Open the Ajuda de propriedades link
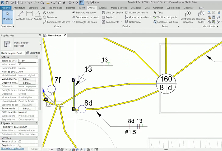This screenshot has width=222, height=151. (12, 149)
